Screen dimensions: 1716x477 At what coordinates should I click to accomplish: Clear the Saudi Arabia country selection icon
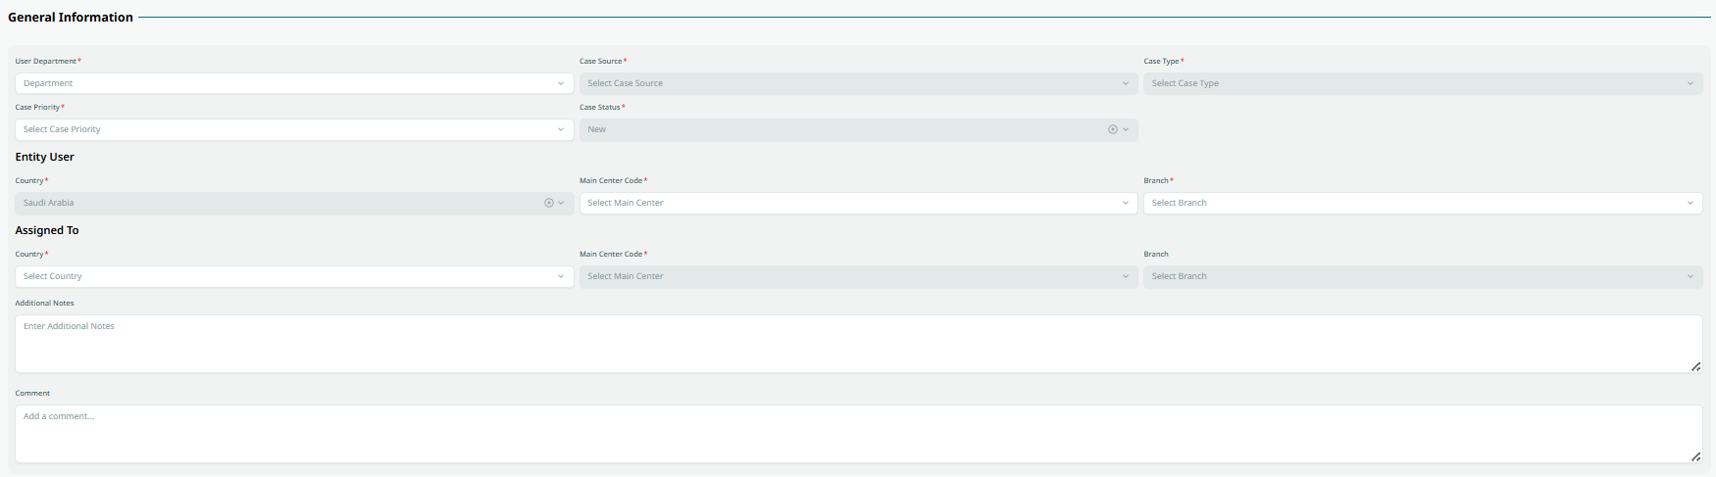pyautogui.click(x=549, y=203)
